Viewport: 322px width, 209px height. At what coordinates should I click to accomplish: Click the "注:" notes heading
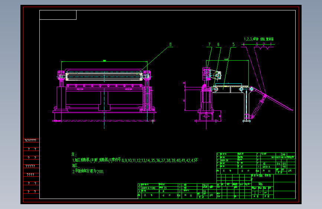coord(74,154)
